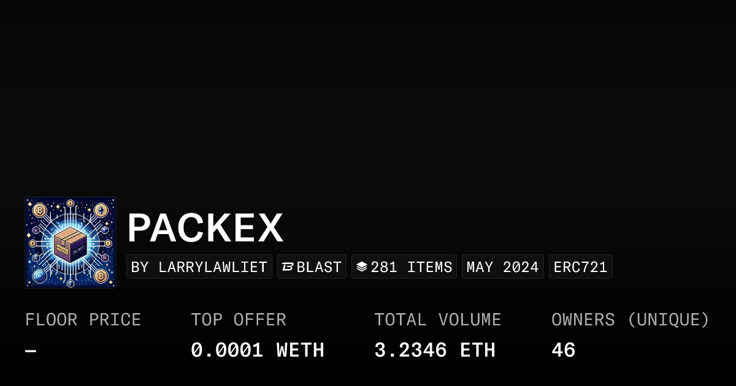Image resolution: width=736 pixels, height=386 pixels.
Task: Click the Blast chain logo icon
Action: point(288,267)
